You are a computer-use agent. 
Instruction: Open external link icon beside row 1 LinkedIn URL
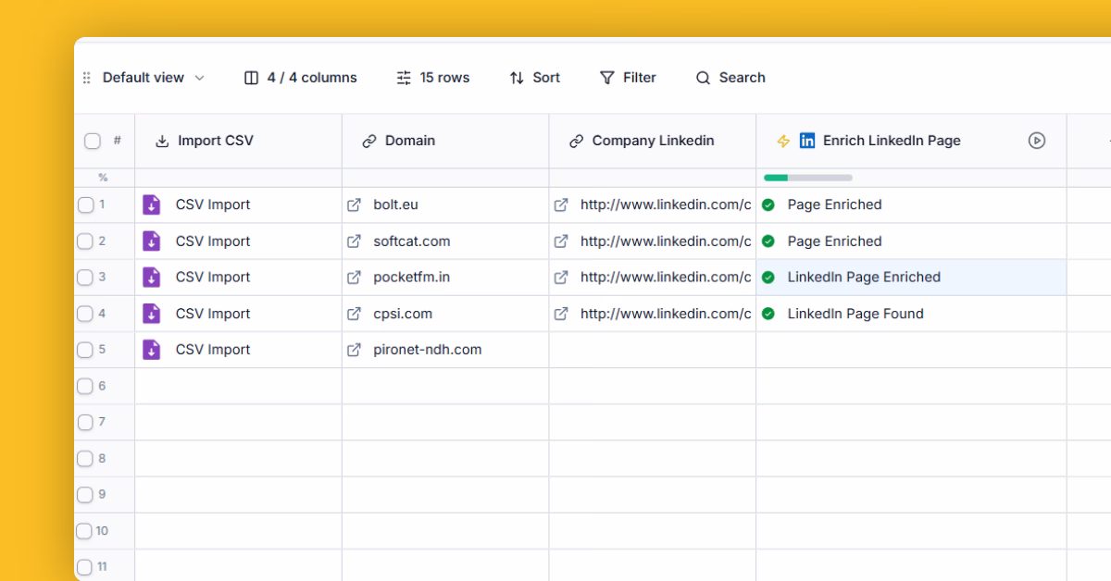pos(561,204)
